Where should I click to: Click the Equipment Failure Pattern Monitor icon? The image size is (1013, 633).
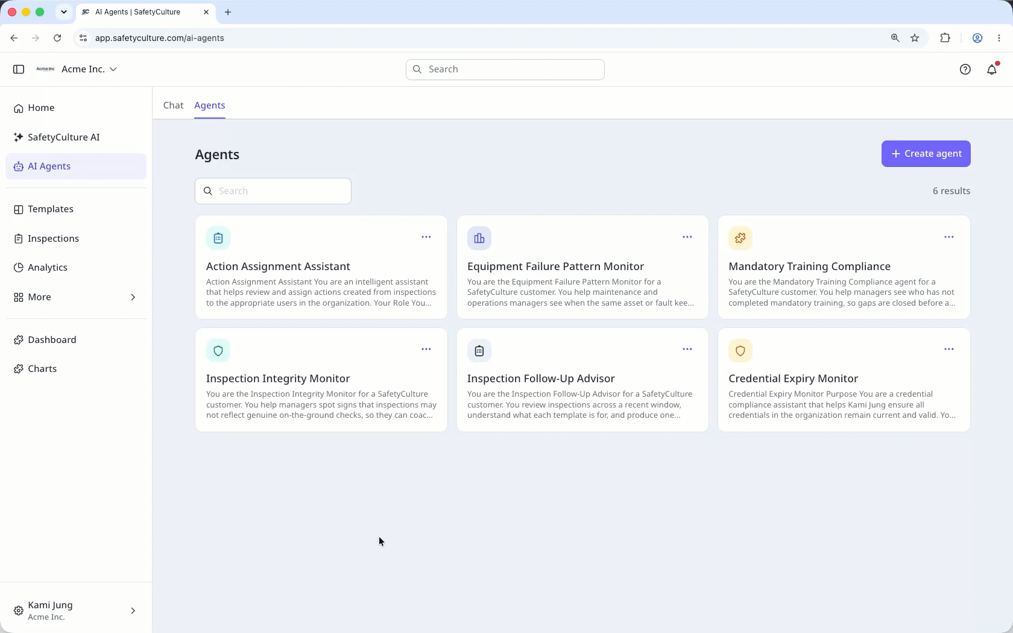pos(479,238)
